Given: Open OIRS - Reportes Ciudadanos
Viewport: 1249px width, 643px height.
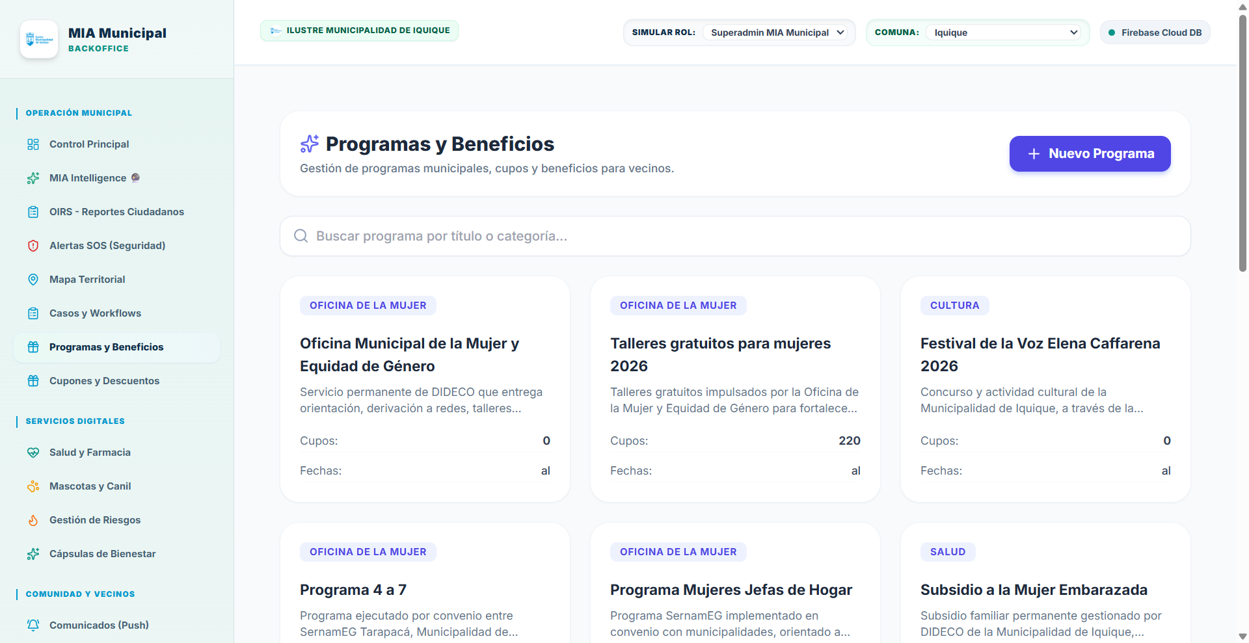Looking at the screenshot, I should 117,212.
